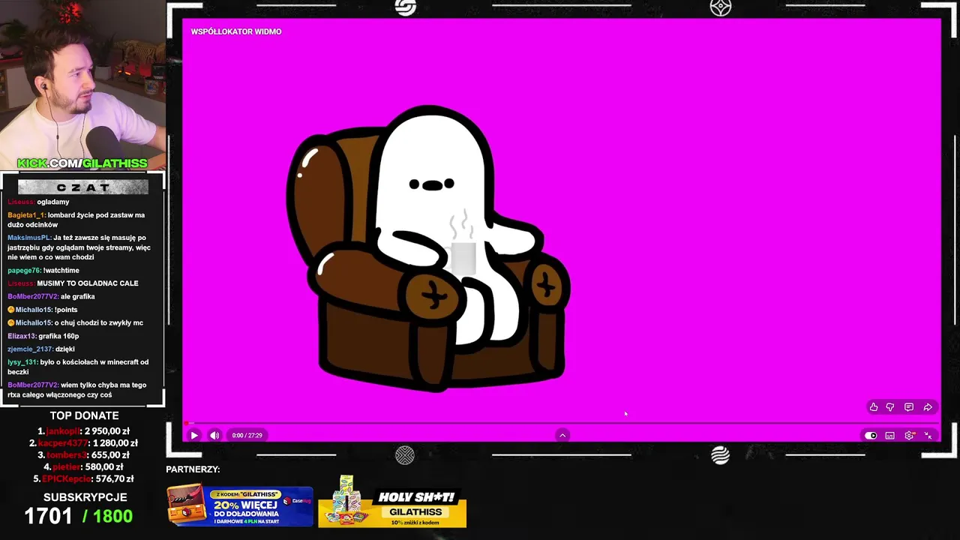Click the like thumbs-up icon

point(874,407)
